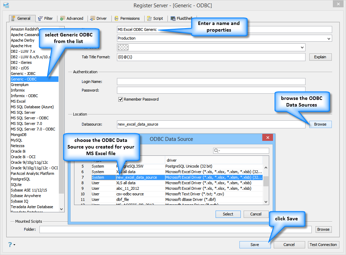Switch to the Script tab
Image resolution: width=346 pixels, height=255 pixels.
[155, 18]
